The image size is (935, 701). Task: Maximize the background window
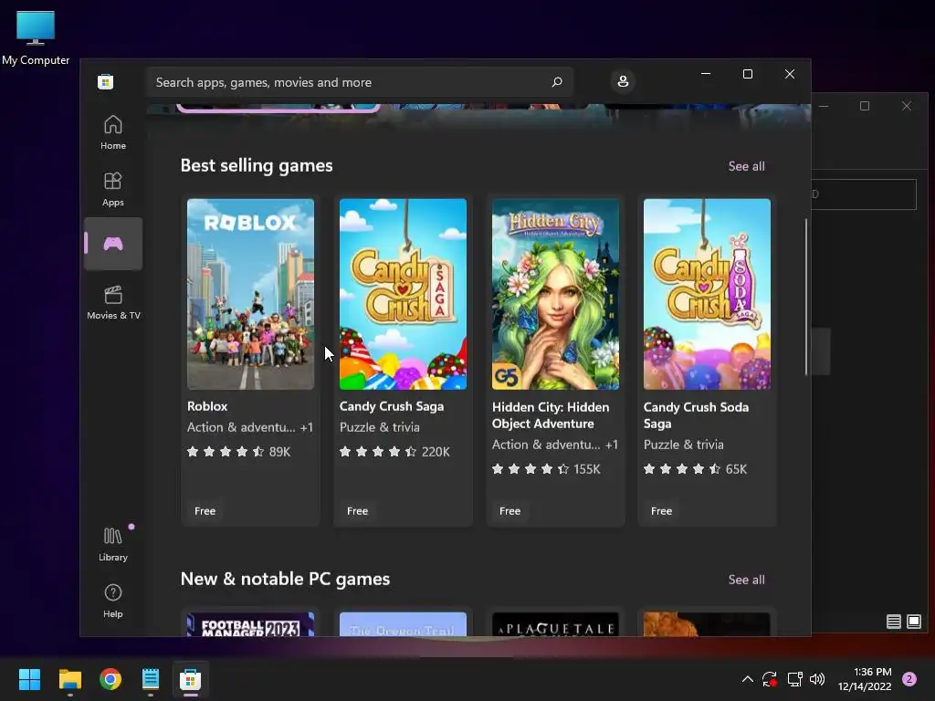click(865, 106)
